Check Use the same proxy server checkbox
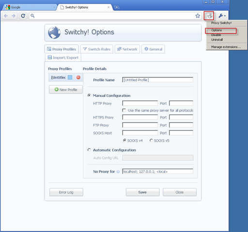Image resolution: width=248 pixels, height=232 pixels. click(x=124, y=110)
